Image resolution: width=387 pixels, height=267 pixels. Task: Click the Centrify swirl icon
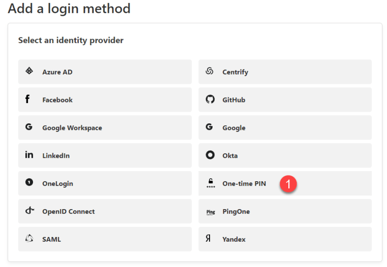(x=210, y=71)
